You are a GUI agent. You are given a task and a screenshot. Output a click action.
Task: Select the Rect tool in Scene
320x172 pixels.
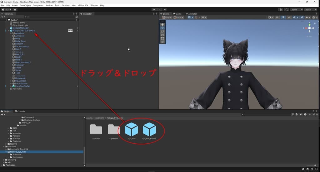click(162, 38)
